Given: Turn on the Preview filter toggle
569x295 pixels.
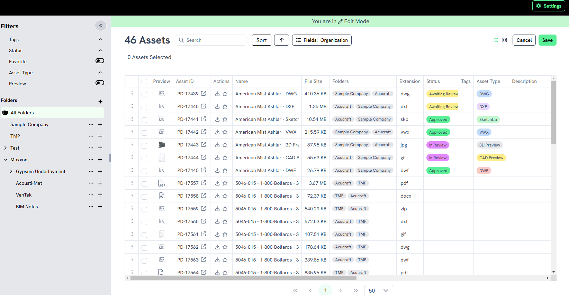Looking at the screenshot, I should [100, 83].
